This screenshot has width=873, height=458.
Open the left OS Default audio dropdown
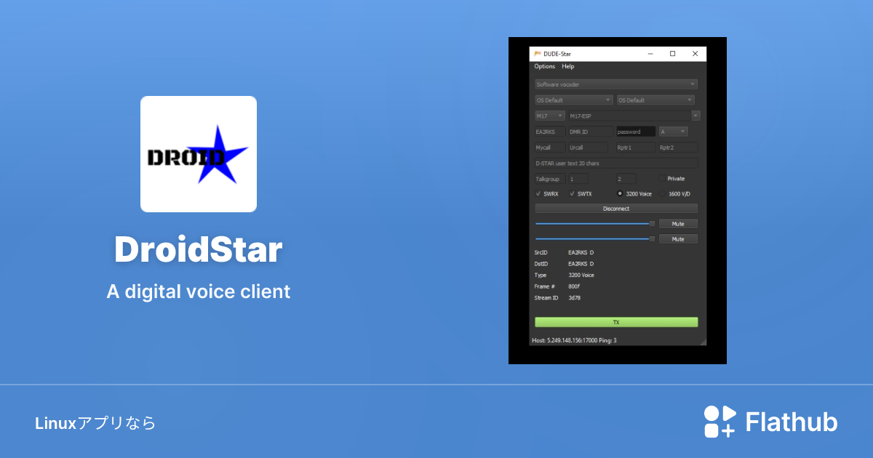573,100
